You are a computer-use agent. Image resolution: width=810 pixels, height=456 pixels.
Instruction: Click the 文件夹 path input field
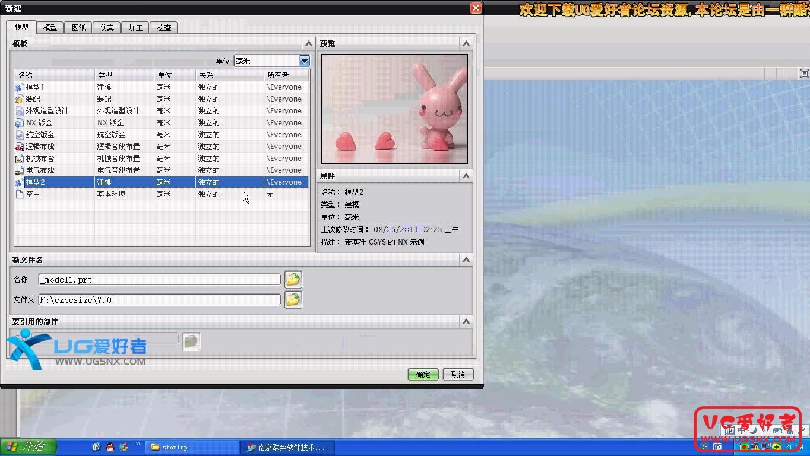click(159, 300)
